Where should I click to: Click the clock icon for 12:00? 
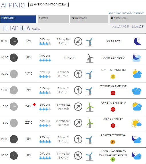(14, 90)
